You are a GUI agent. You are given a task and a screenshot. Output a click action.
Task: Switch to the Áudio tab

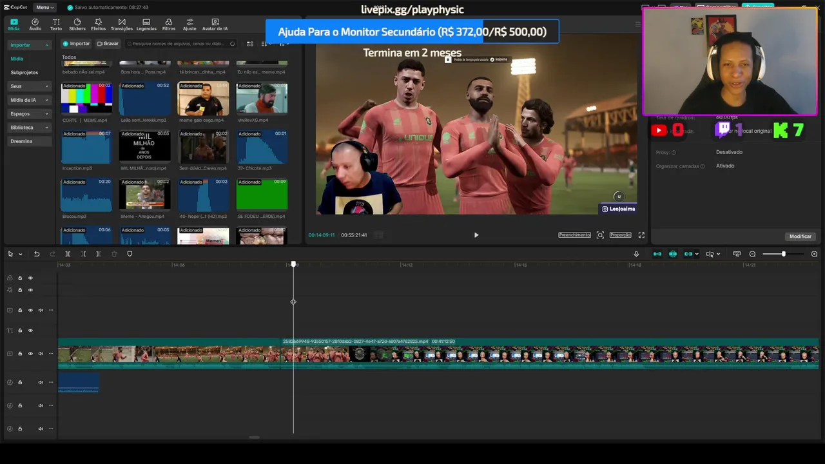[35, 24]
